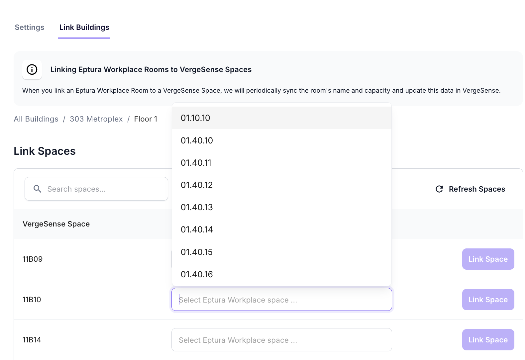Click the VergeSense Space column header
Viewport: 525px width, 360px height.
(x=56, y=224)
